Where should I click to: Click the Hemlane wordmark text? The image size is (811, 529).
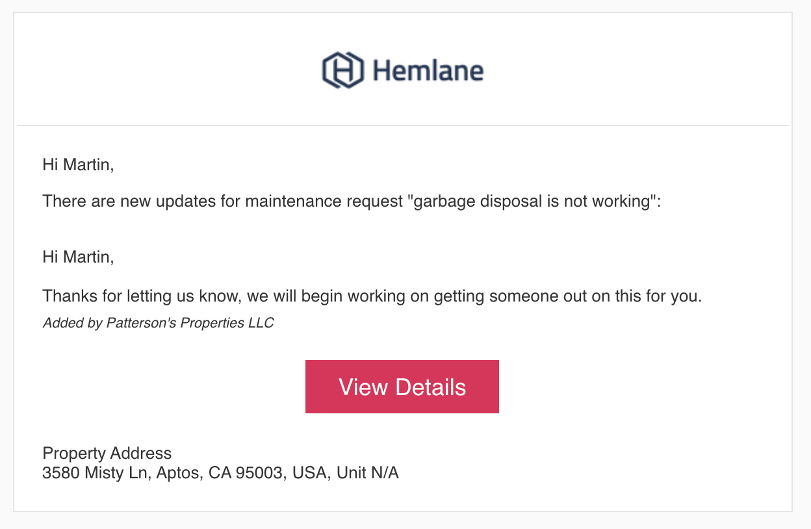pyautogui.click(x=428, y=70)
